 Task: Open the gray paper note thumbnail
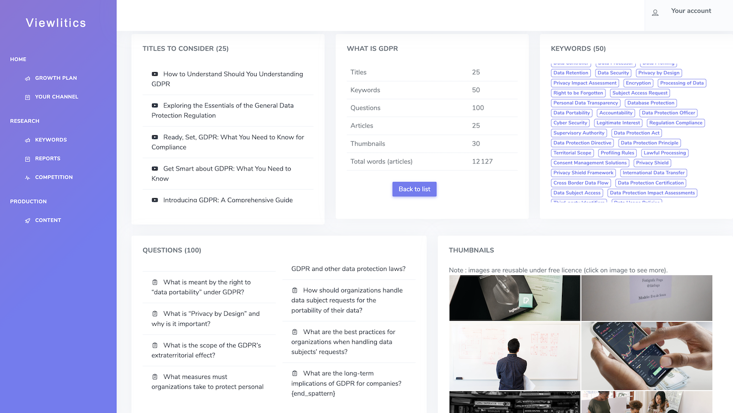(x=647, y=298)
